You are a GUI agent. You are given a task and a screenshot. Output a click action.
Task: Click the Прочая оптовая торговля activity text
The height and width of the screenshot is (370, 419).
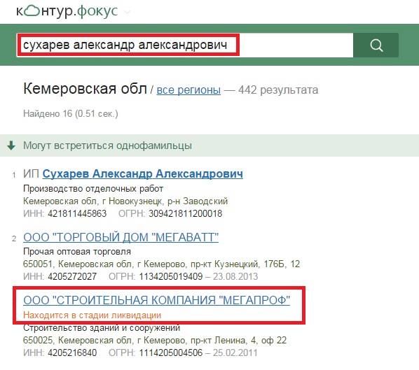click(77, 252)
